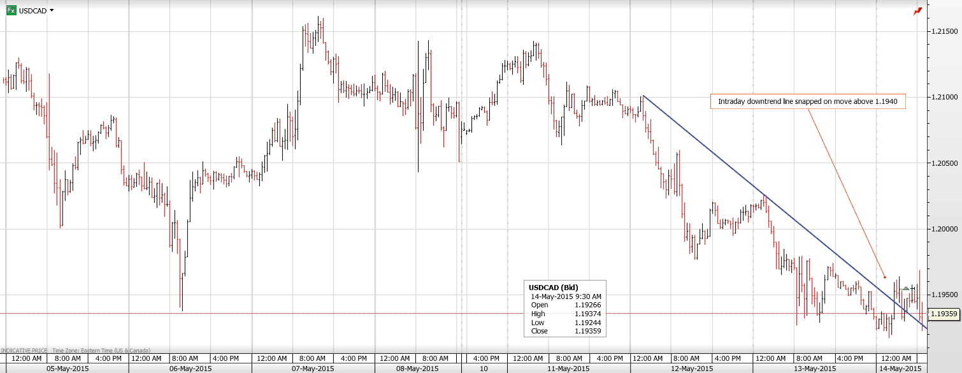
Task: Click the Close value row in data box
Action: [x=564, y=331]
